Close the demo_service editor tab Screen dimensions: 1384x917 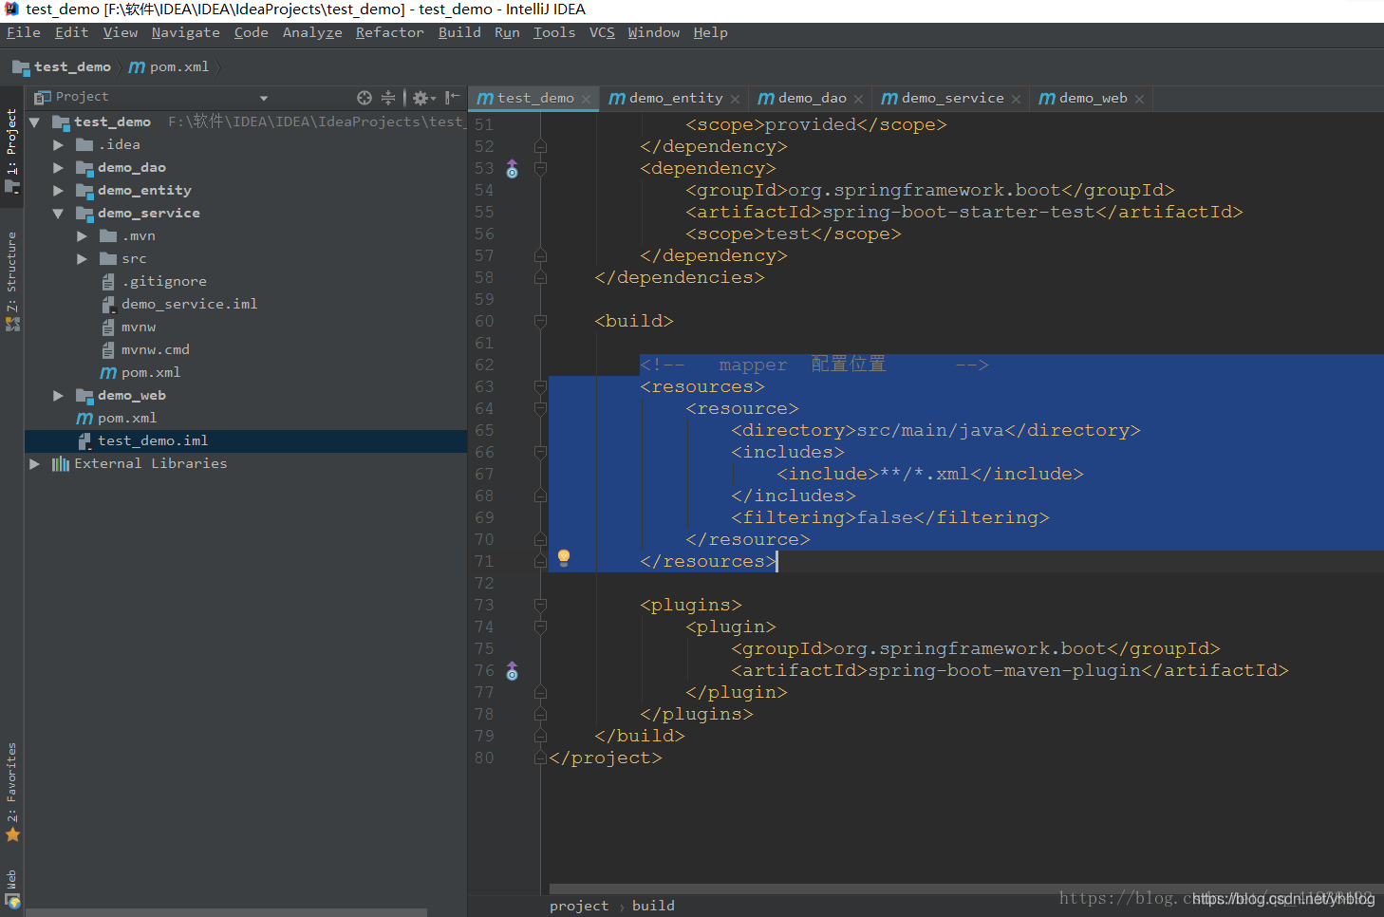pos(1017,99)
